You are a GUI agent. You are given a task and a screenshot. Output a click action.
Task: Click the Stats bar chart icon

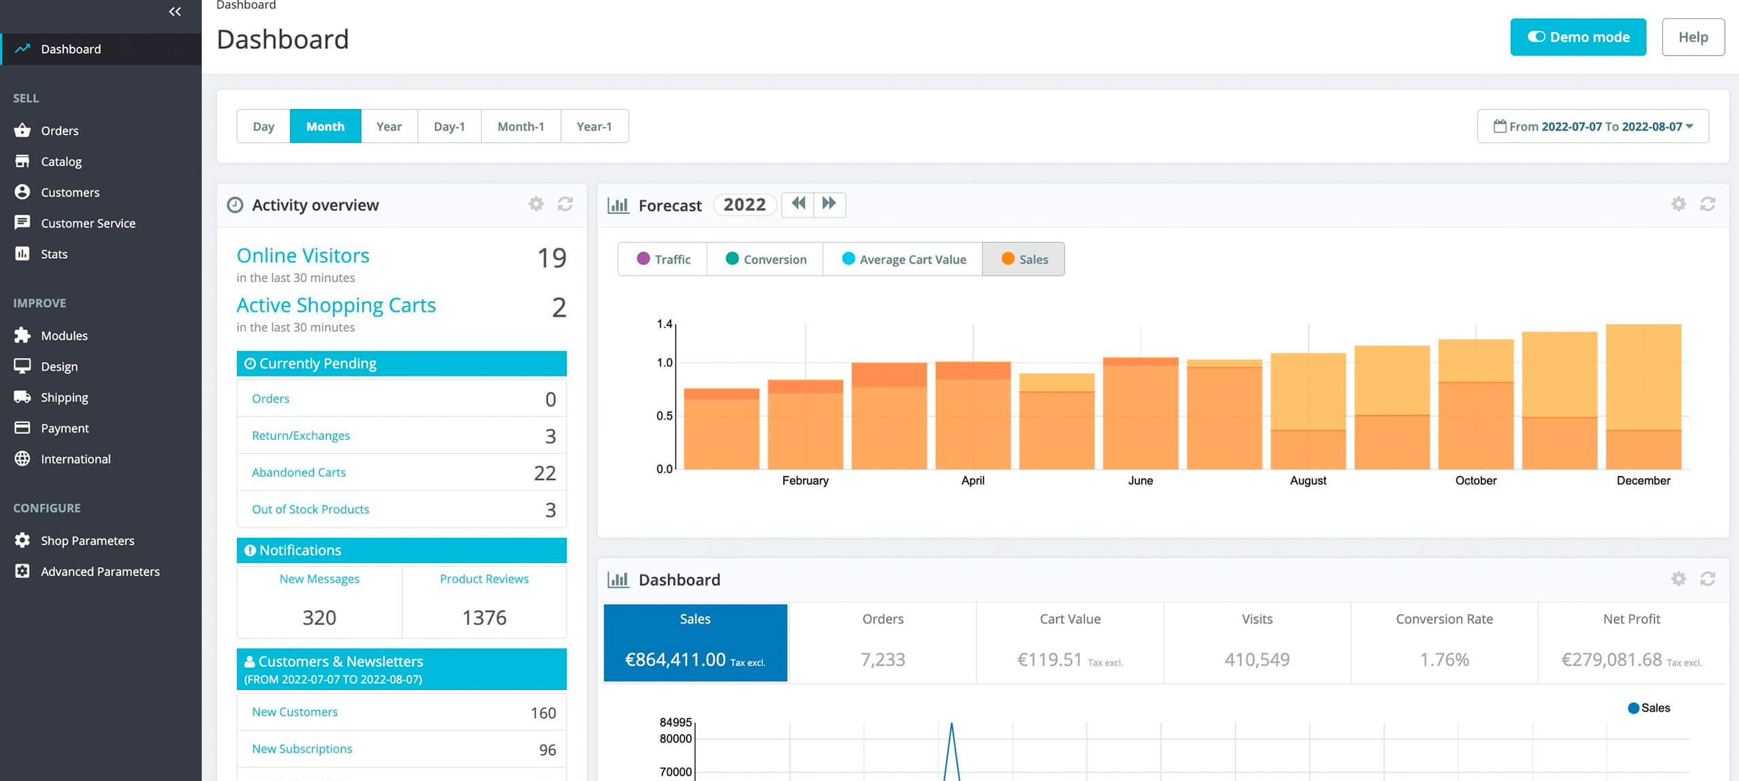coord(22,254)
